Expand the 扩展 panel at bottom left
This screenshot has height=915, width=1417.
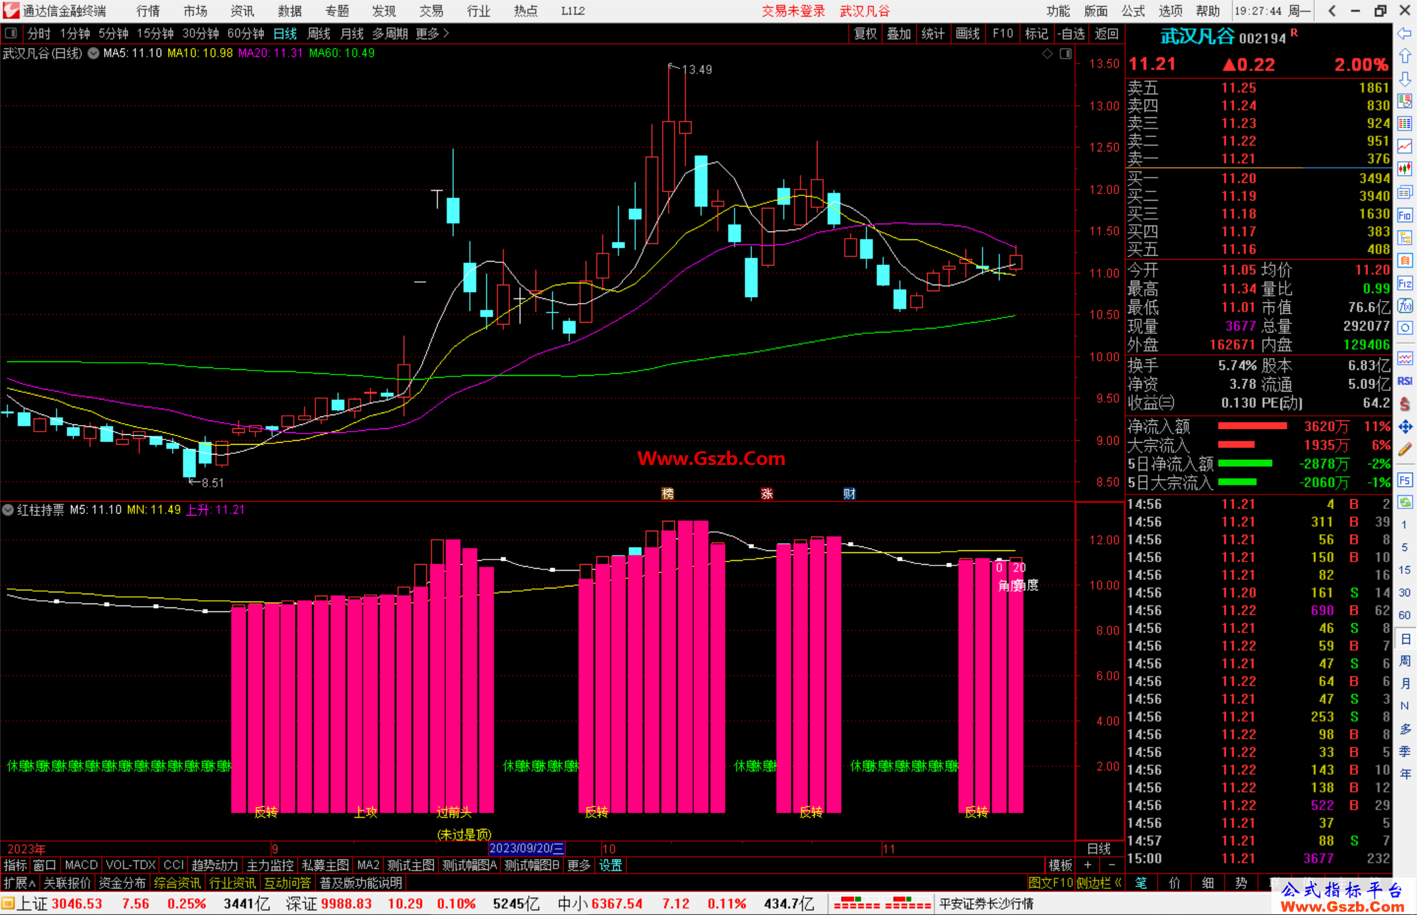tap(20, 883)
